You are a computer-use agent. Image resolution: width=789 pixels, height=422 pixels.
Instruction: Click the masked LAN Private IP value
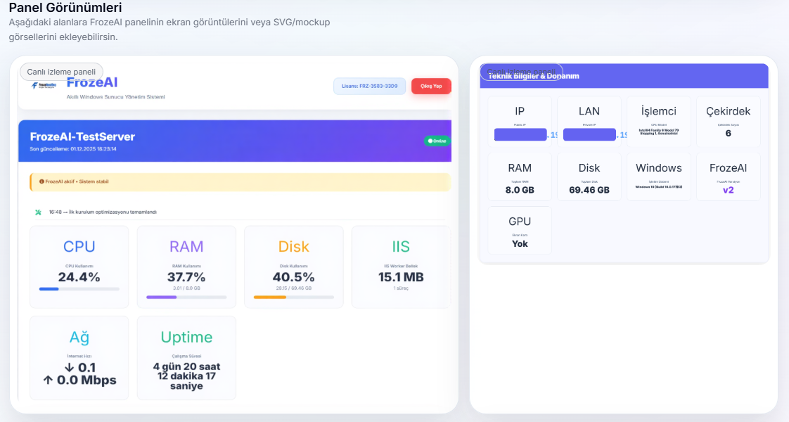tap(590, 134)
